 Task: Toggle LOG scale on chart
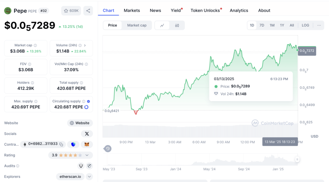click(306, 25)
